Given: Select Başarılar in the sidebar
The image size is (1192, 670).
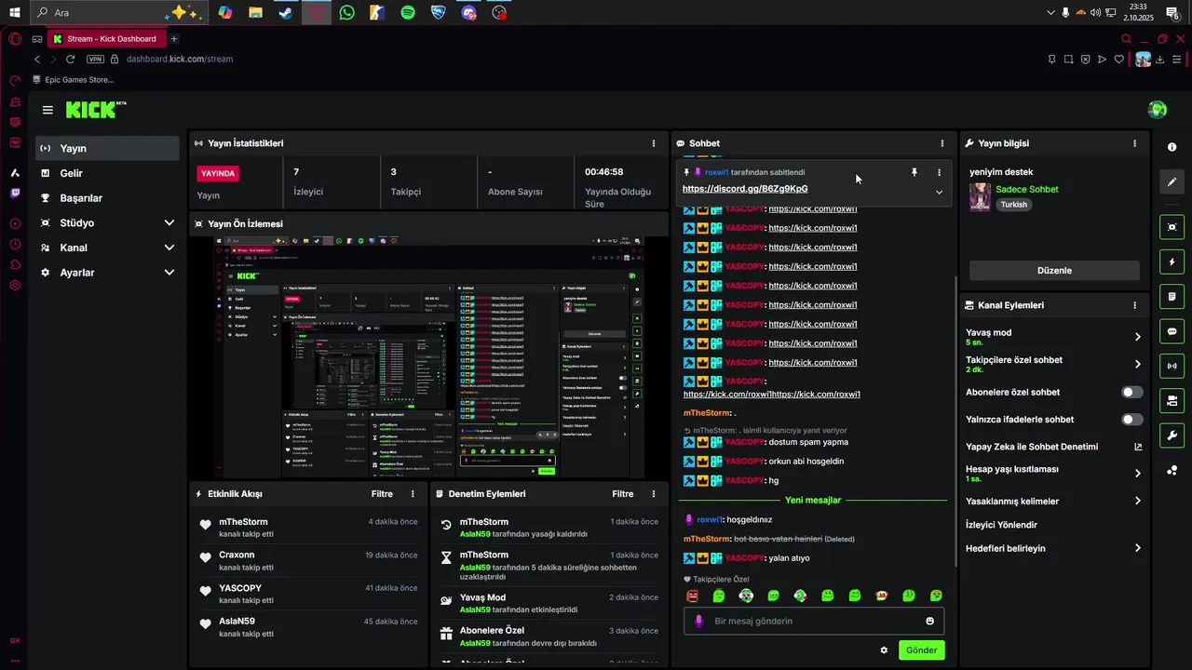Looking at the screenshot, I should click(x=108, y=198).
